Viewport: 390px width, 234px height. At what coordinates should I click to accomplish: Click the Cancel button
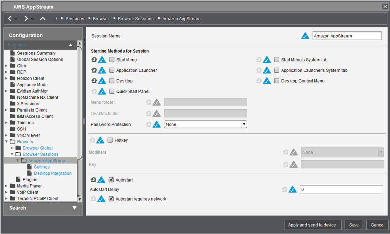point(377,225)
